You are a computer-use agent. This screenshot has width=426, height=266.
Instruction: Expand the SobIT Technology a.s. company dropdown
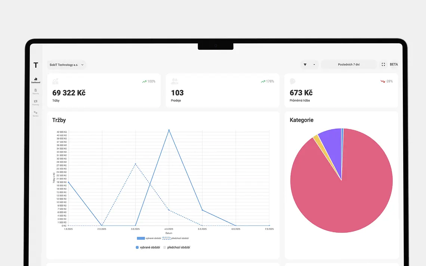pyautogui.click(x=67, y=65)
